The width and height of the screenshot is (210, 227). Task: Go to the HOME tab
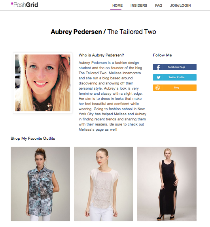117,6
